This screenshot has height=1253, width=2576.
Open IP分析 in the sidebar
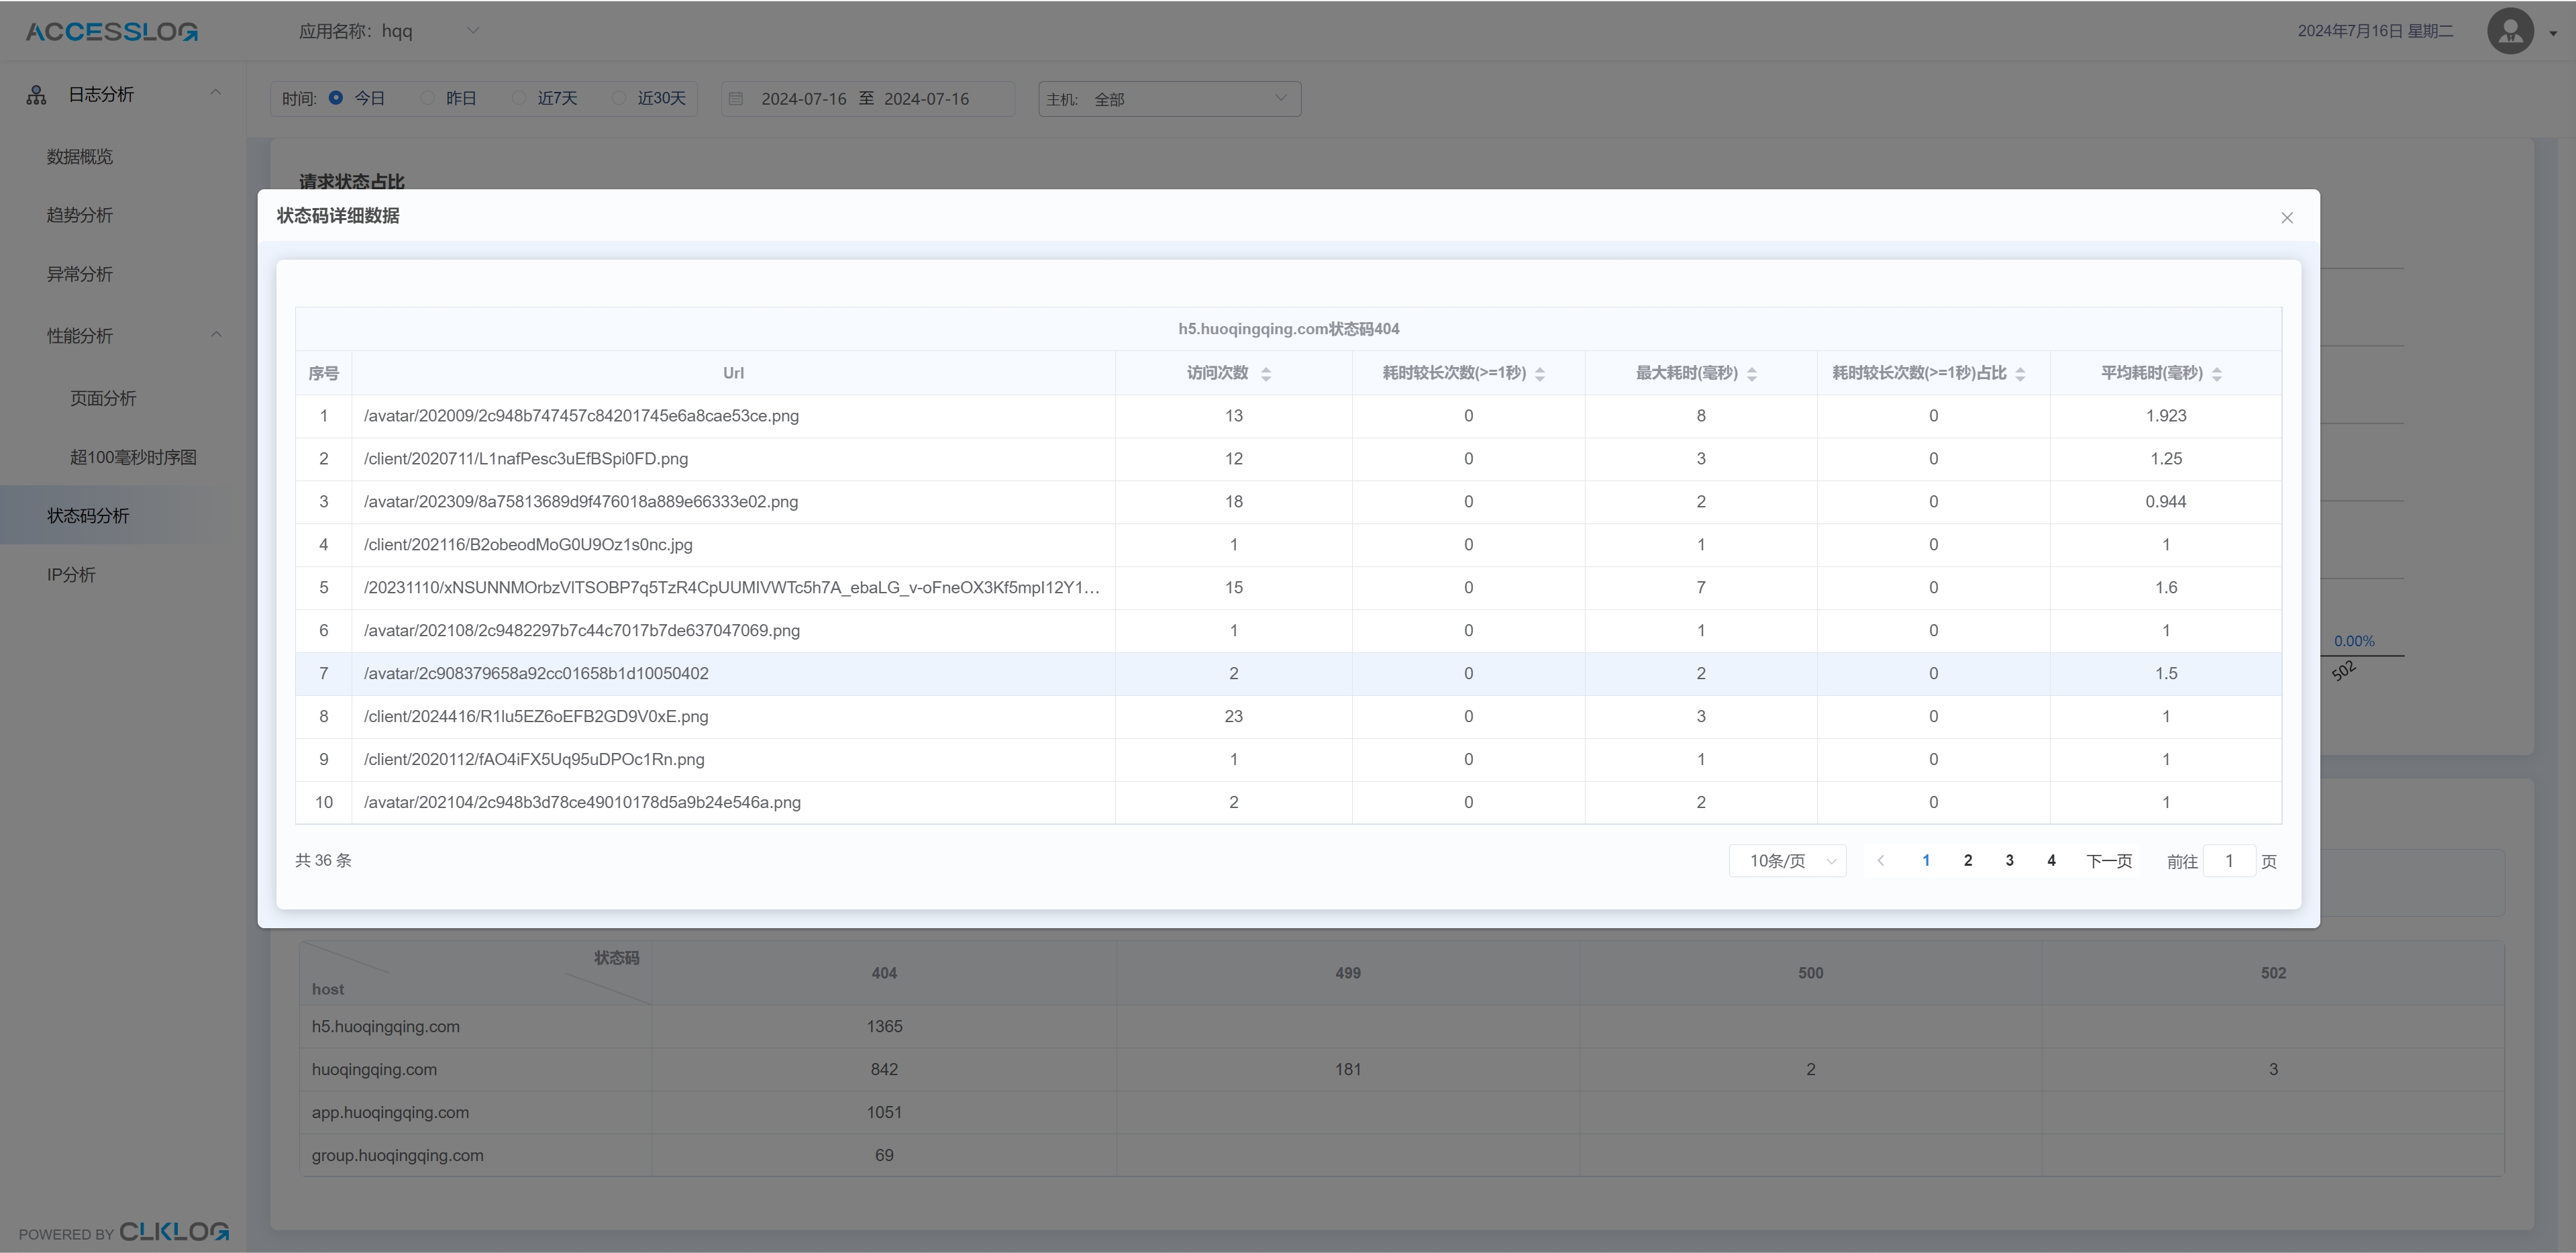point(71,575)
